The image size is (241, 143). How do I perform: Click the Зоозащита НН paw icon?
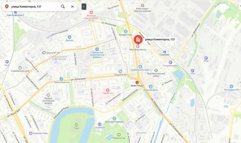pyautogui.click(x=231, y=86)
